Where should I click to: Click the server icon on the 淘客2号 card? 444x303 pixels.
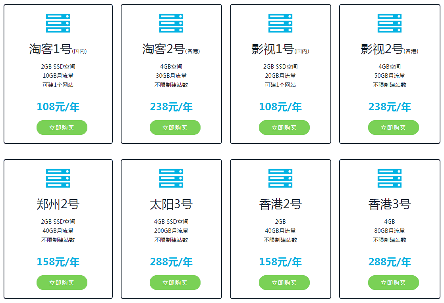(171, 23)
